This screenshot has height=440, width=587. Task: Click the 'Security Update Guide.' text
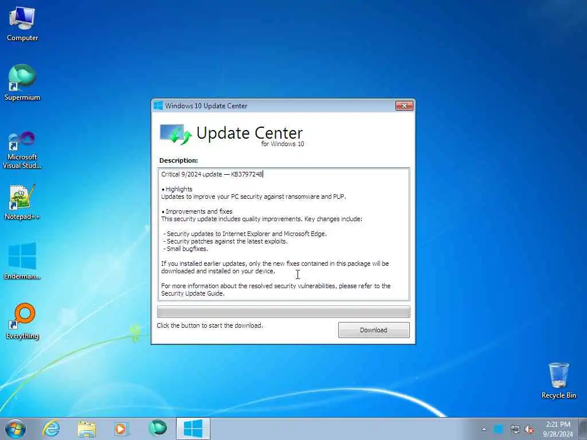point(193,294)
